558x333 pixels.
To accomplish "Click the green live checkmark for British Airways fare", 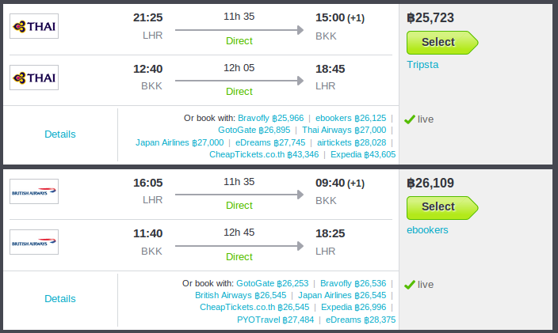I will tap(410, 285).
